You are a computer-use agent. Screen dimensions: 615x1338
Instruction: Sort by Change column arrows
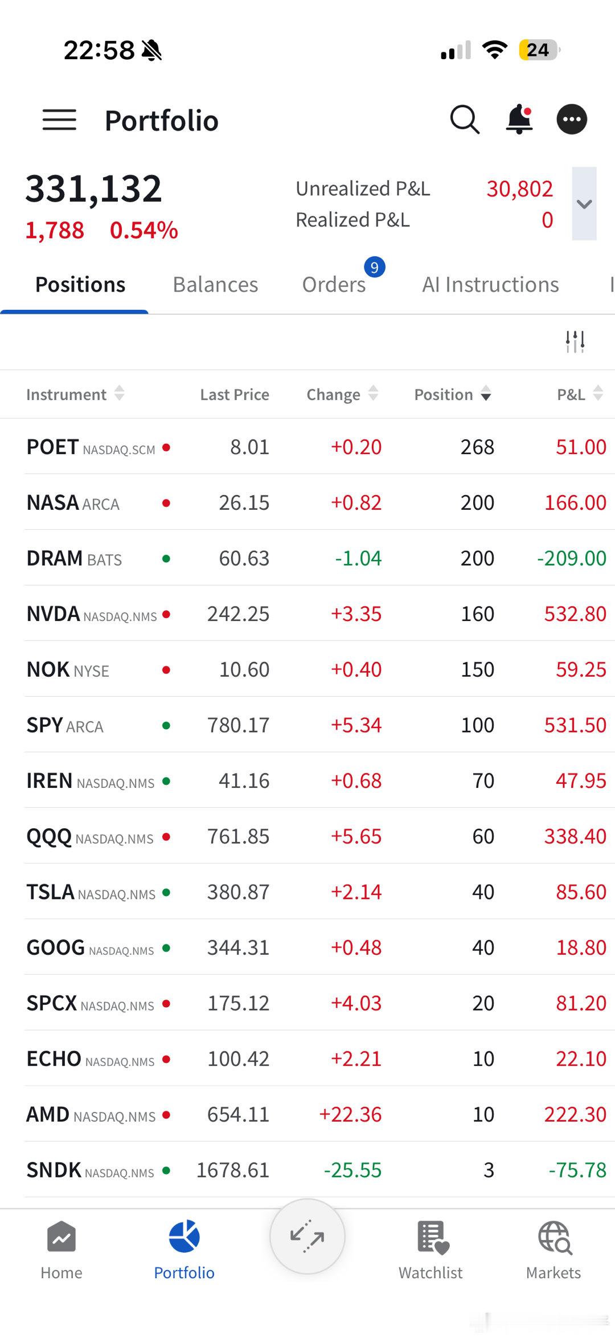373,394
